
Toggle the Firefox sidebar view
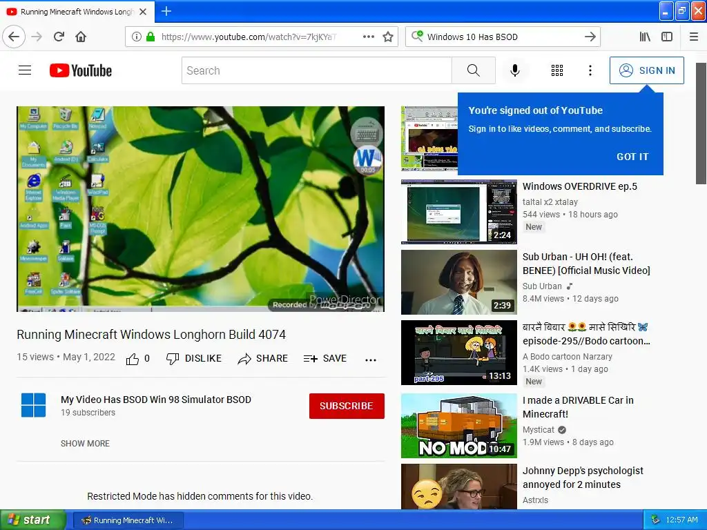pos(667,37)
